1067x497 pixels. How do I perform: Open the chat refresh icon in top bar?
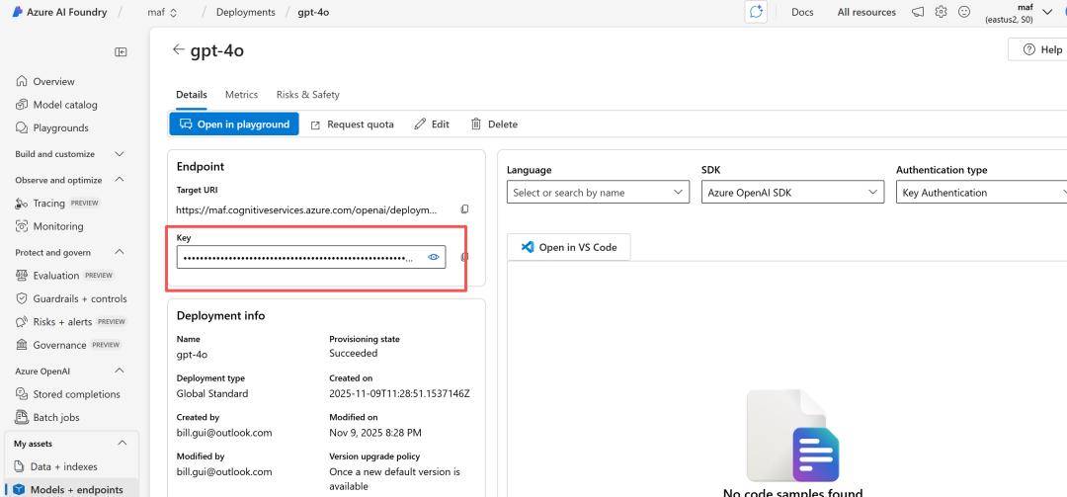pos(756,12)
